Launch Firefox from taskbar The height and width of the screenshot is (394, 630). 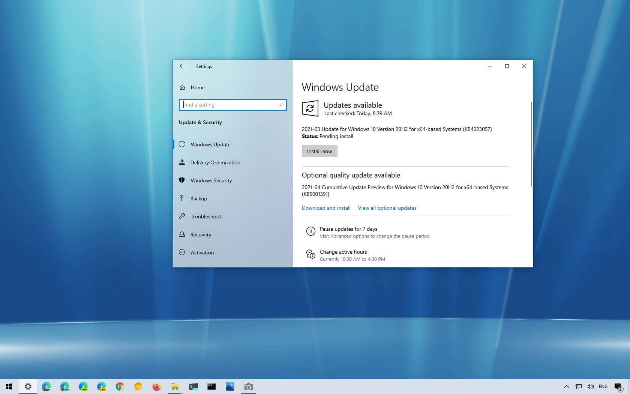pos(156,386)
